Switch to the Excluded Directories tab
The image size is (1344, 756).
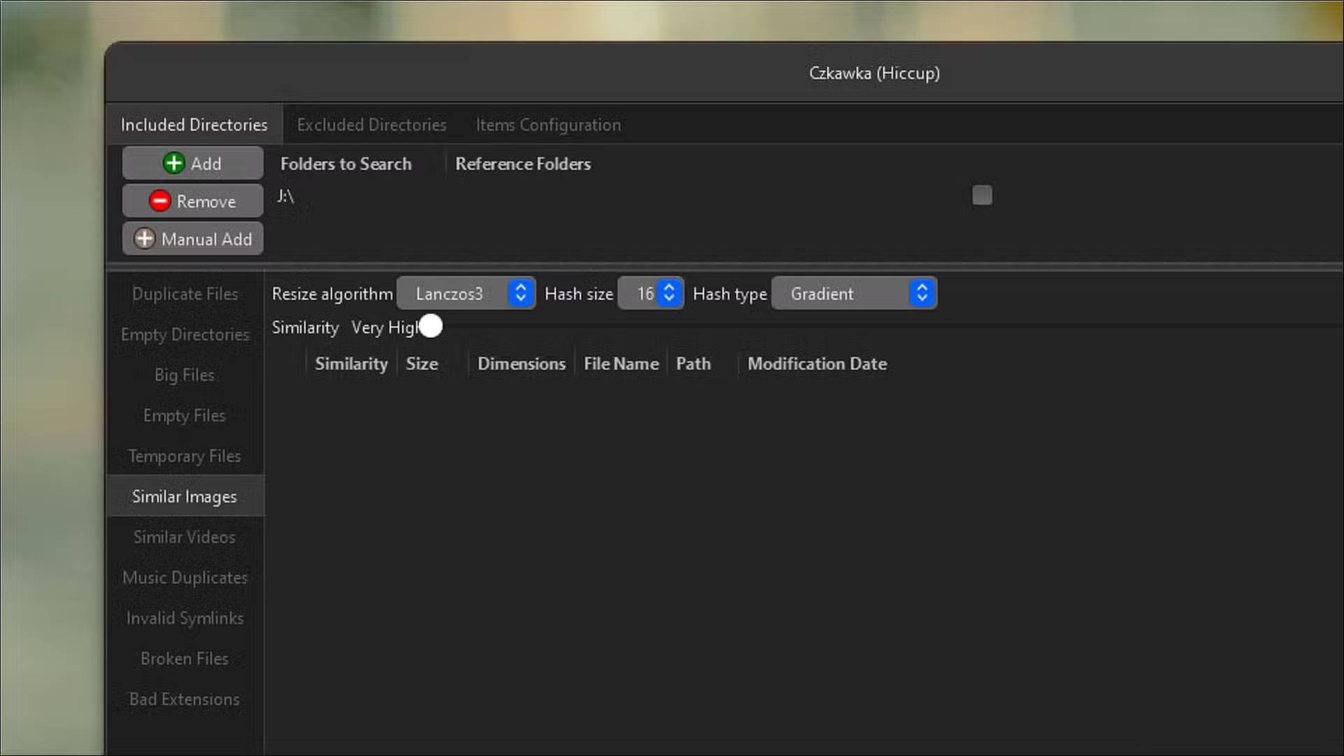pos(371,124)
